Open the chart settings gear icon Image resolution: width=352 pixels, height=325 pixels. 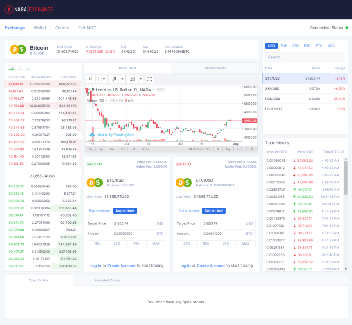(252, 149)
